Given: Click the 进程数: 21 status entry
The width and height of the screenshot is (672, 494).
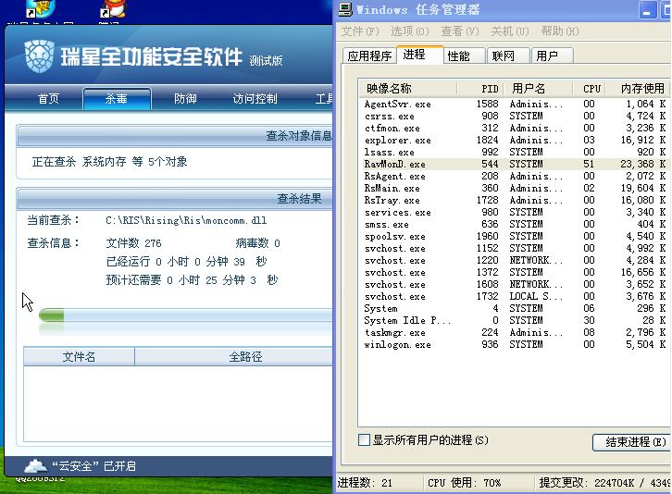Looking at the screenshot, I should (x=365, y=483).
